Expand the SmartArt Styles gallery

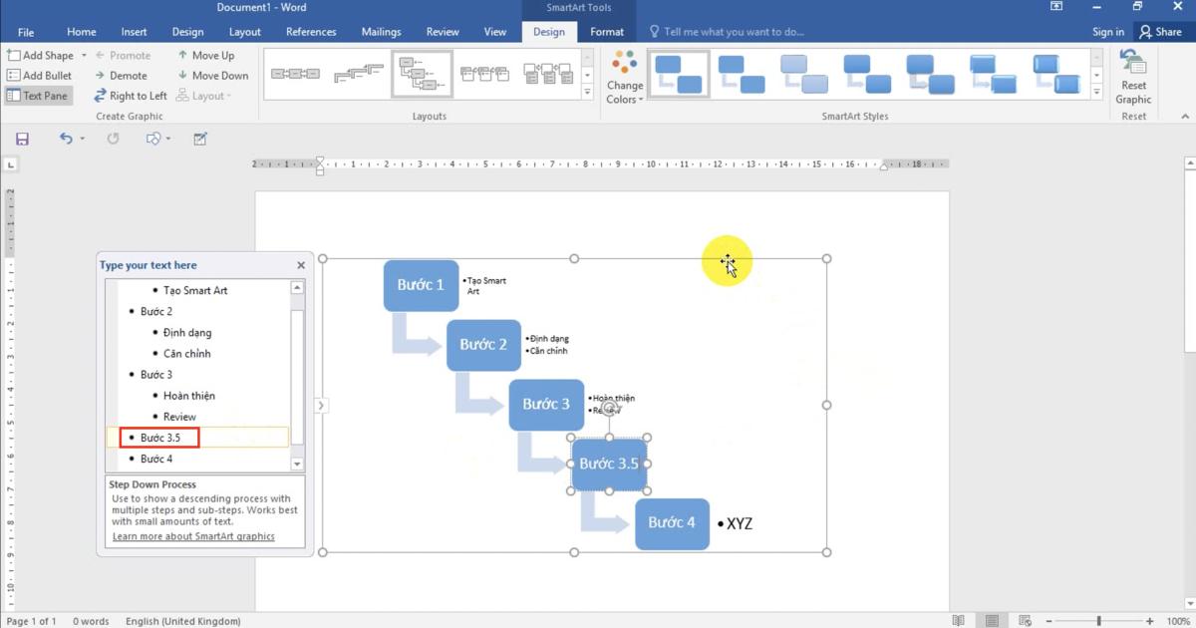pos(1097,93)
